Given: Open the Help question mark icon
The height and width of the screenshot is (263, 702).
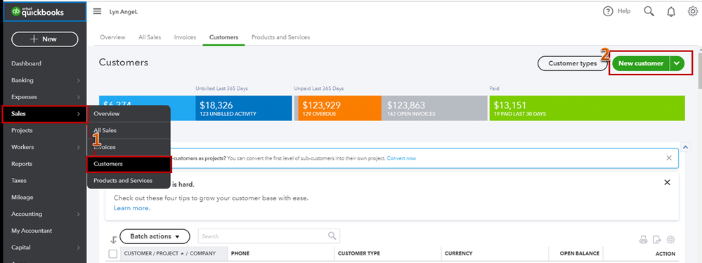Looking at the screenshot, I should tap(608, 12).
